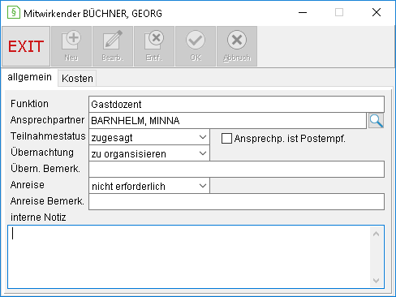Click inside the interne Notiz text area
The height and width of the screenshot is (297, 396).
pos(189,256)
